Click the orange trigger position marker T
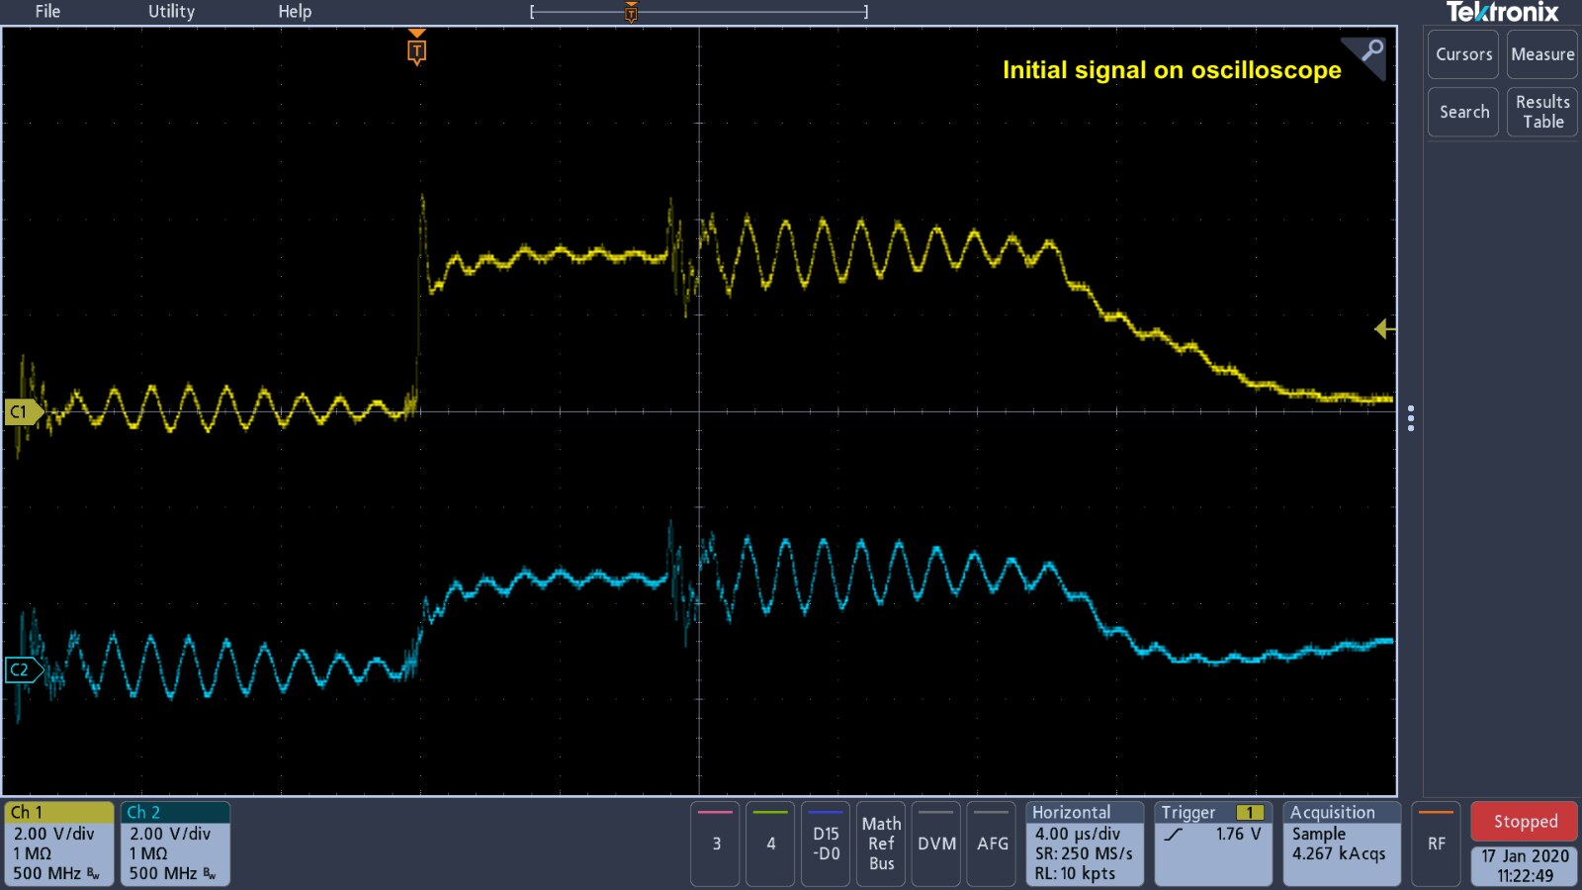The image size is (1582, 890). tap(416, 50)
